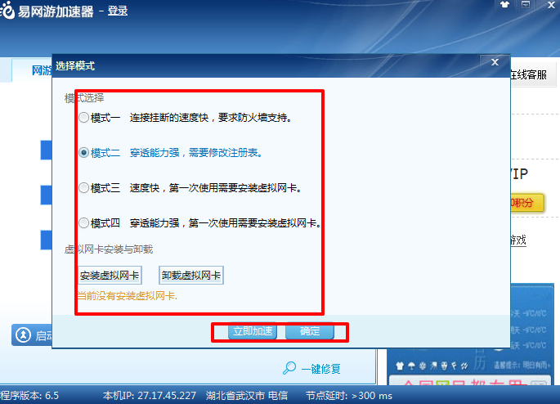Image resolution: width=560 pixels, height=404 pixels.
Task: Click the rocket icon beside 启动
Action: [x=23, y=335]
